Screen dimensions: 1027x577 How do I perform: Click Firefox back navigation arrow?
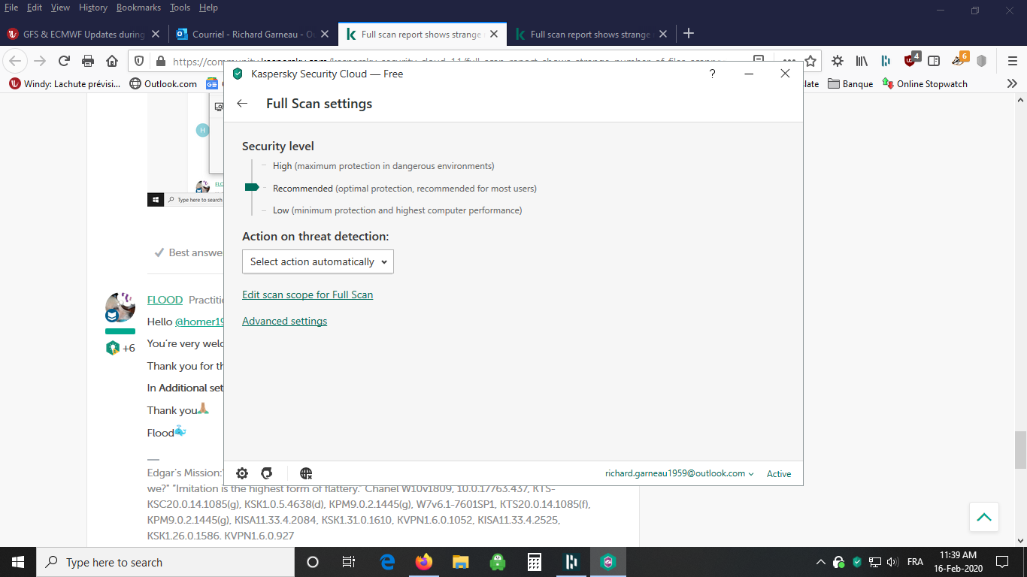(16, 61)
